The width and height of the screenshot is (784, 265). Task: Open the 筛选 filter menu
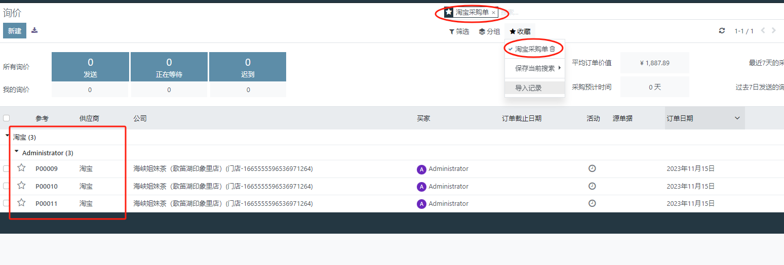pyautogui.click(x=459, y=31)
